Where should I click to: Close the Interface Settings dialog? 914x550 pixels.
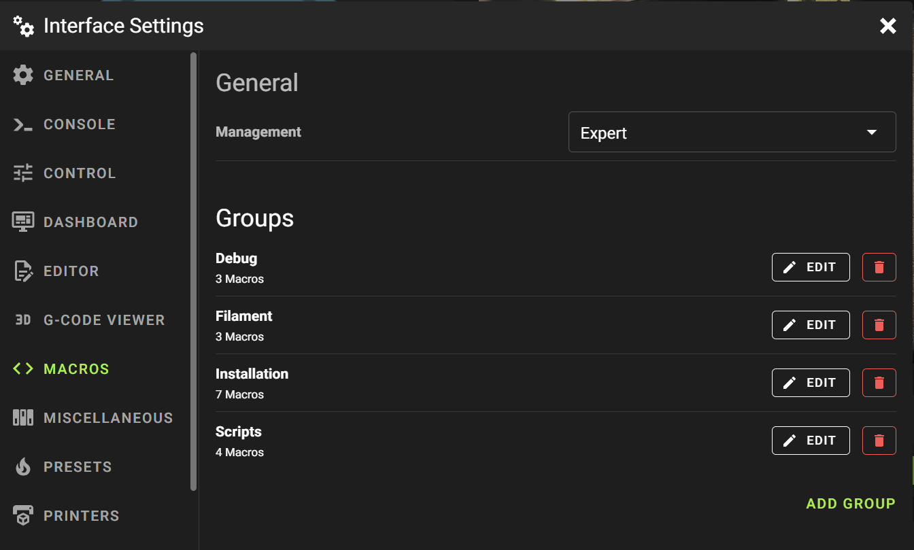coord(887,27)
